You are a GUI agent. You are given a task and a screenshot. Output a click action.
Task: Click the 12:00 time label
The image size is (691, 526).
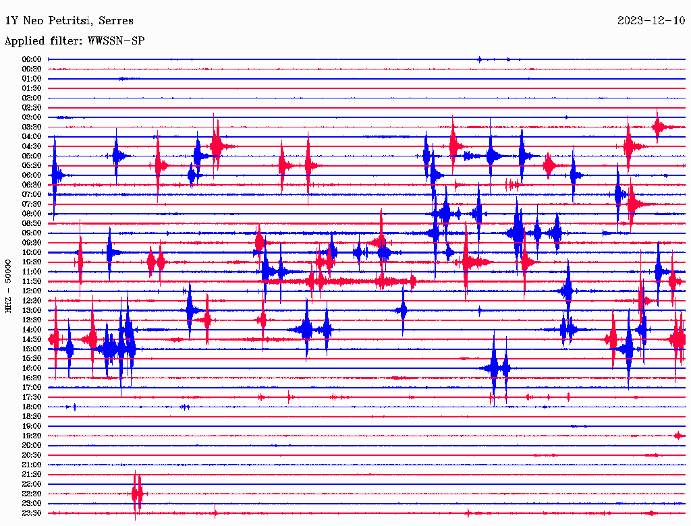pos(32,291)
